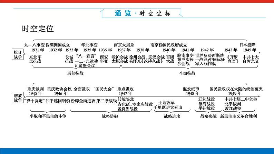Click '世界反法西斯统一战线' text
274x154 pixels.
coord(210,58)
